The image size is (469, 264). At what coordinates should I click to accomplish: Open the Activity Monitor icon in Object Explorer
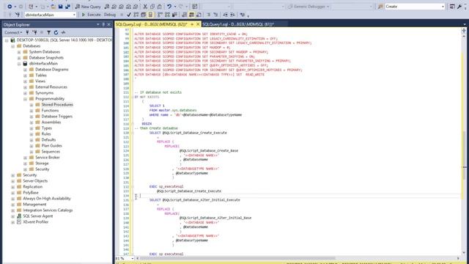(63, 32)
